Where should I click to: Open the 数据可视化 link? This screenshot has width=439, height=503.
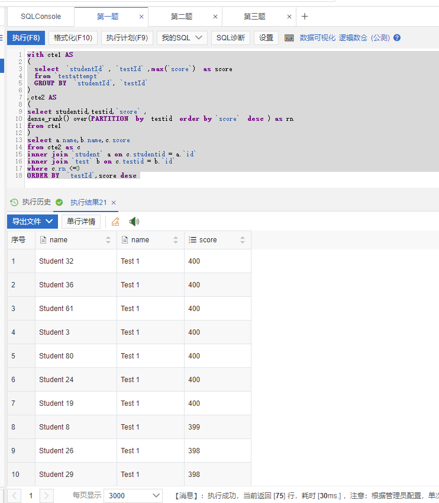[x=317, y=38]
